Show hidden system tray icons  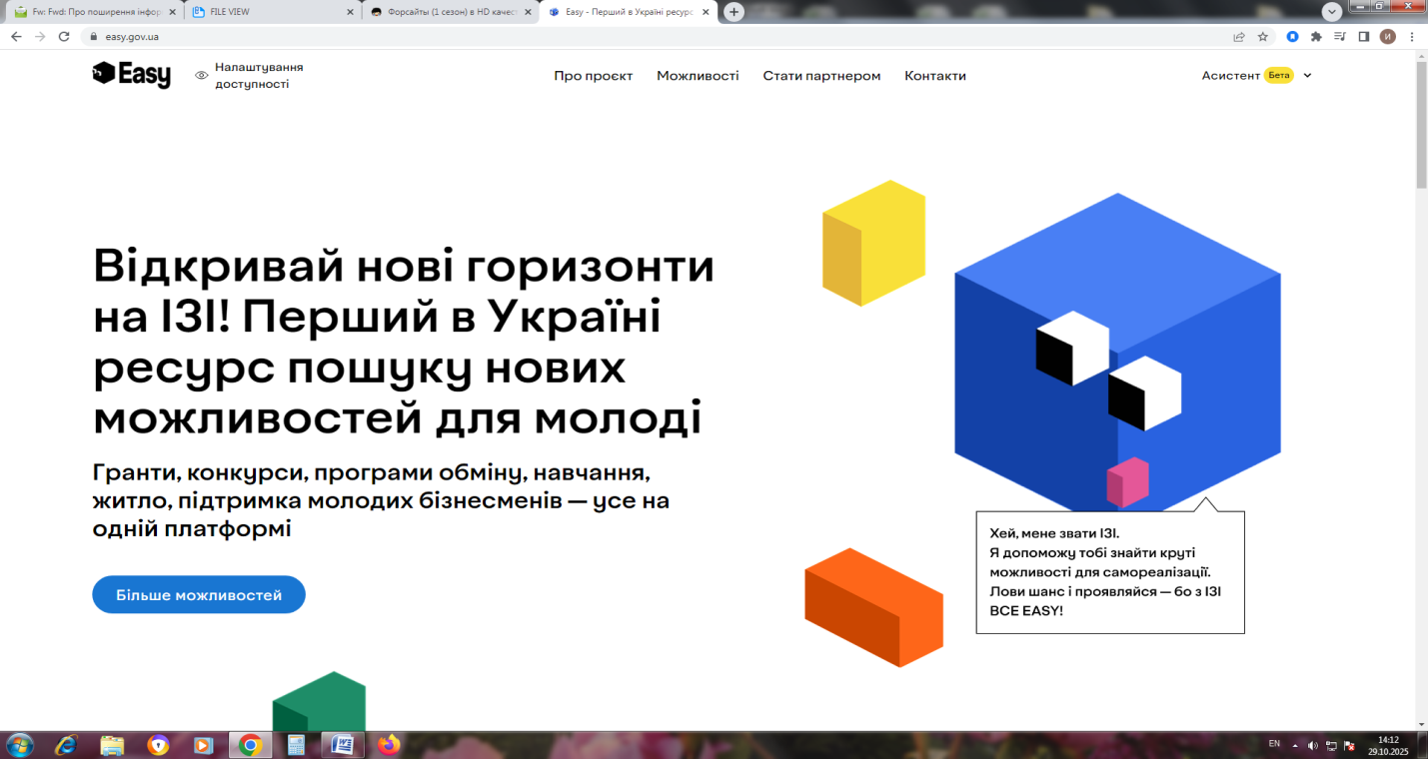[x=1296, y=745]
